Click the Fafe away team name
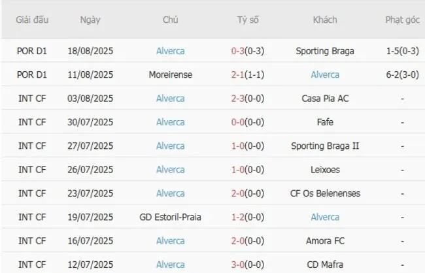This screenshot has height=273, width=425. [324, 122]
